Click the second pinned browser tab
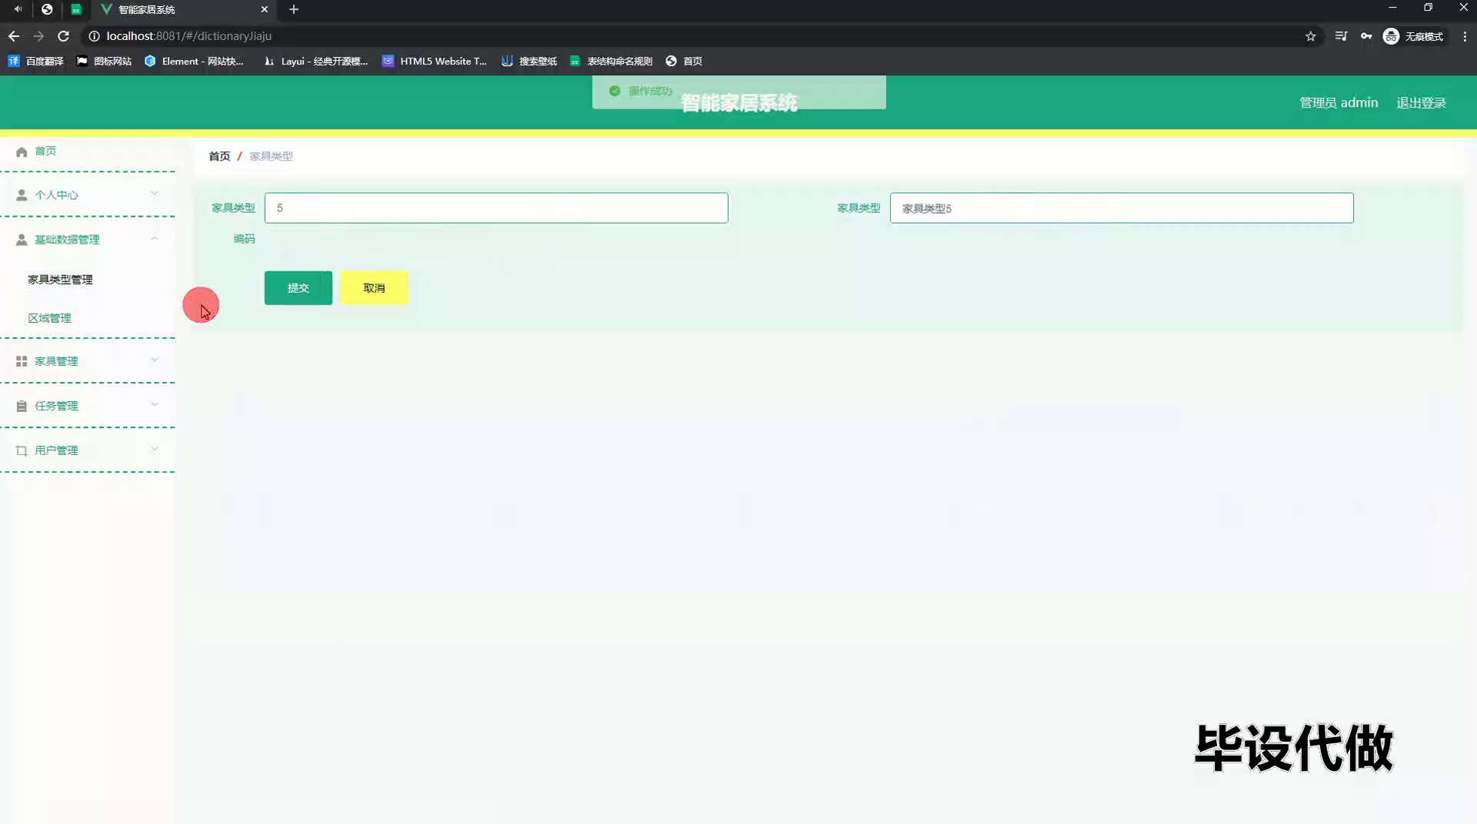 [x=47, y=9]
